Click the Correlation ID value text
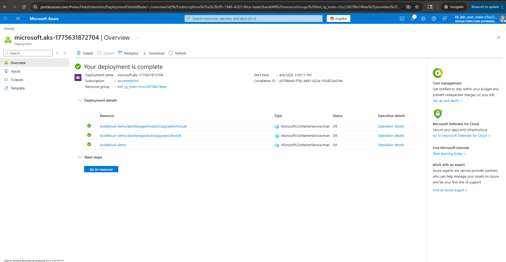This screenshot has height=262, width=506. [311, 81]
